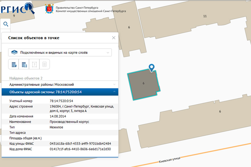Click 'Адрес строения' field label
Image resolution: width=251 pixels, height=167 pixels.
21,106
